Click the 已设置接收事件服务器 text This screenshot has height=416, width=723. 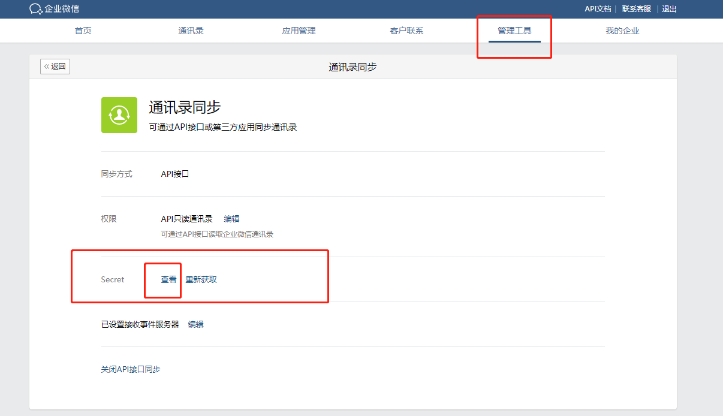coord(140,324)
